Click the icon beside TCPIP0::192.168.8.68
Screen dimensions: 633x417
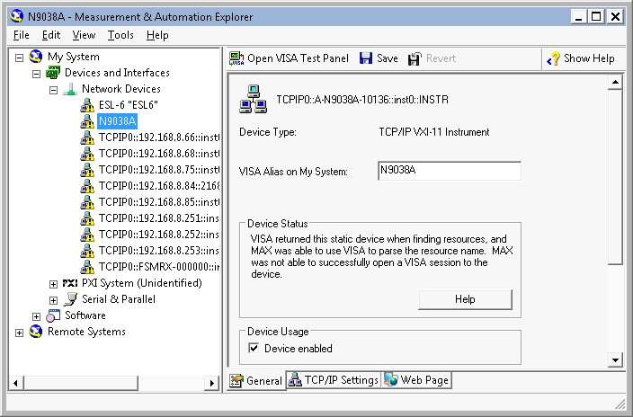(87, 154)
